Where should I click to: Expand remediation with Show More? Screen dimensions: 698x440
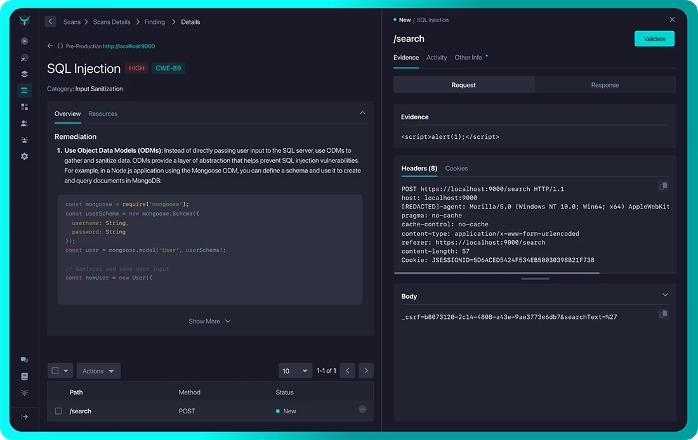coord(209,321)
